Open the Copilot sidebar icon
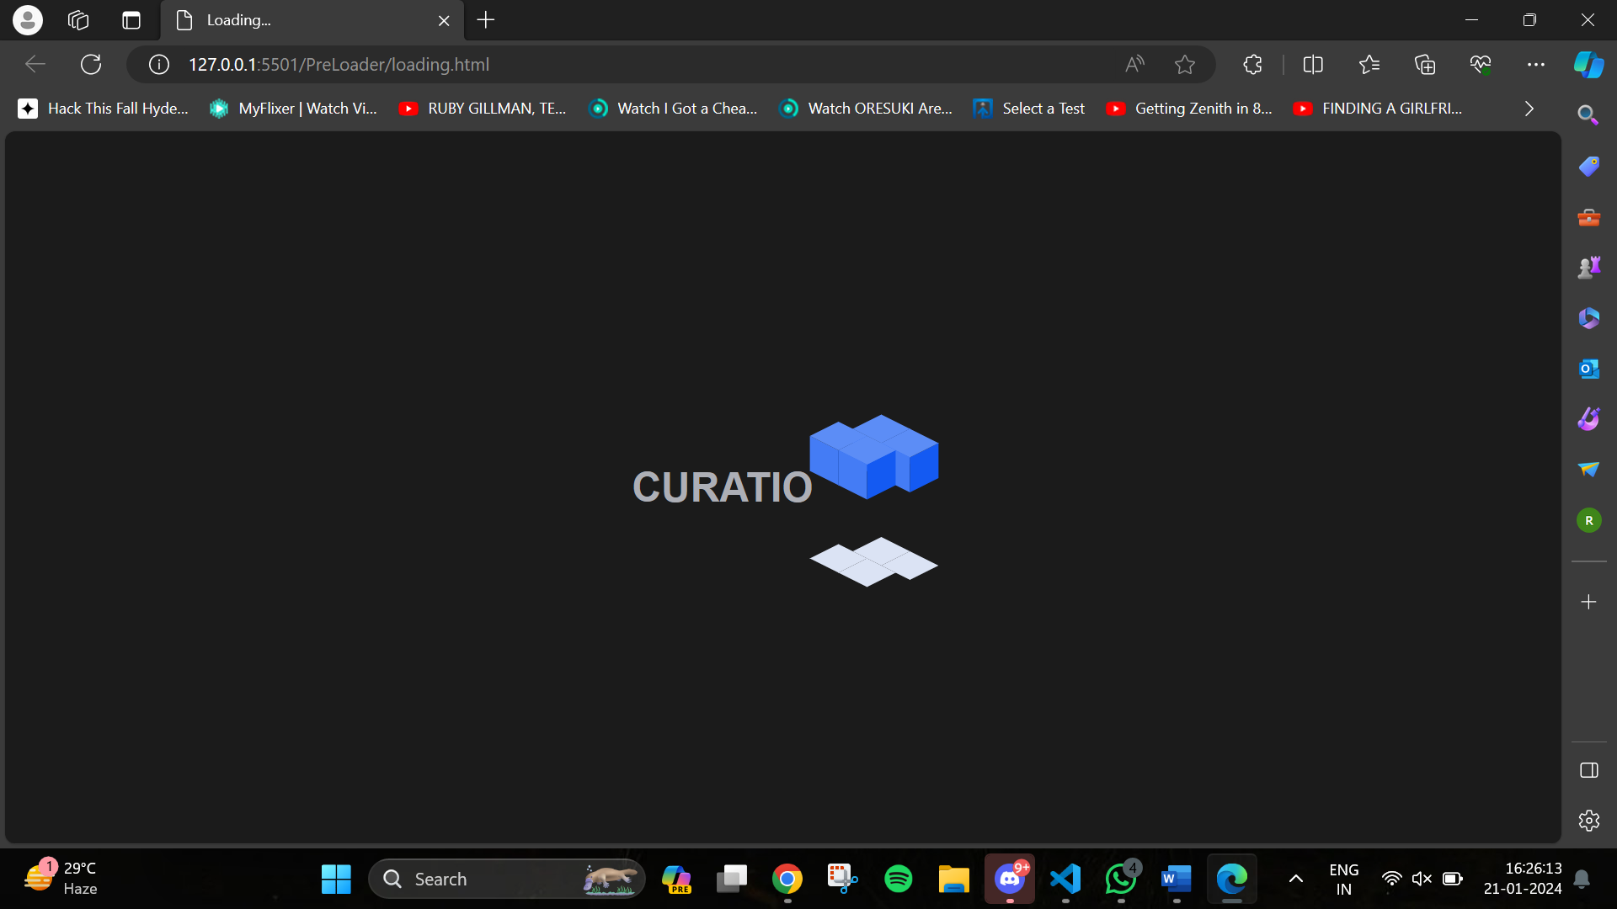This screenshot has height=909, width=1617. (x=1588, y=65)
